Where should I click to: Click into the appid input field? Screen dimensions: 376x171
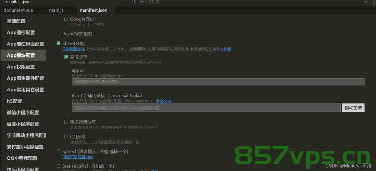point(218,82)
